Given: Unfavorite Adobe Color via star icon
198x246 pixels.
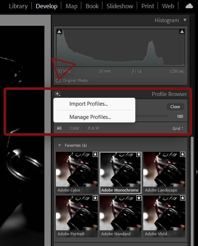Looking at the screenshot, I should [95, 154].
